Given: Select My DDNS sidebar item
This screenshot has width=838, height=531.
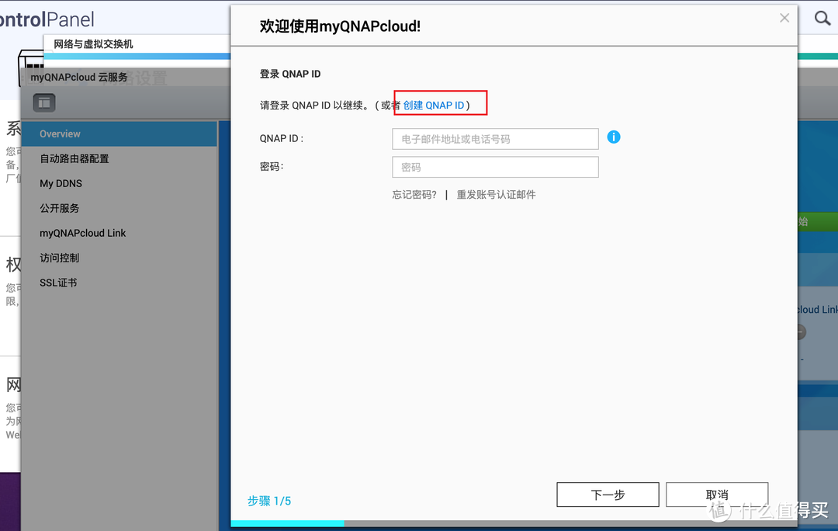Looking at the screenshot, I should pos(61,183).
